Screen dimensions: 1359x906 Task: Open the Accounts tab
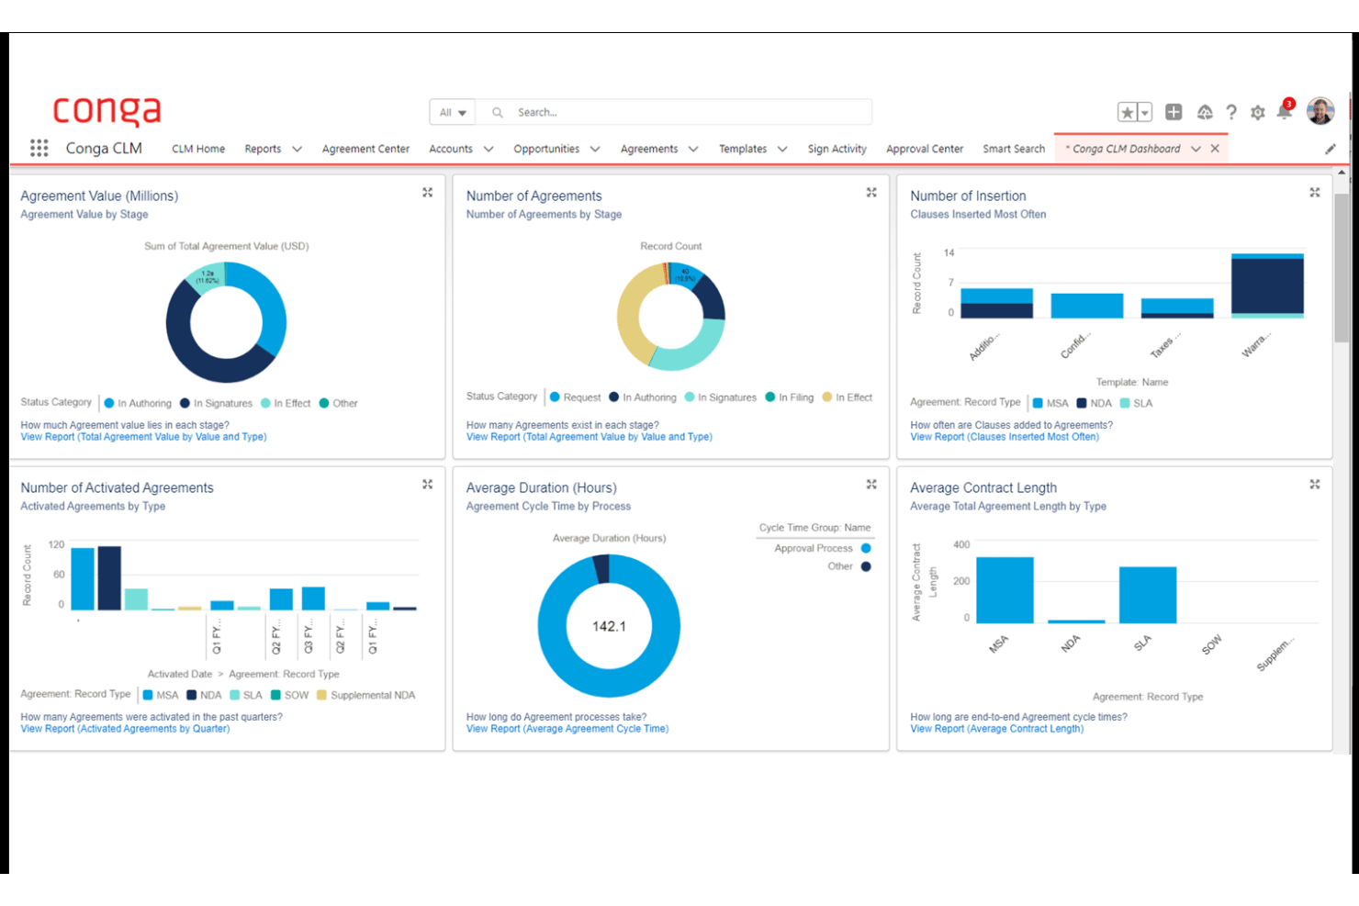pos(451,149)
